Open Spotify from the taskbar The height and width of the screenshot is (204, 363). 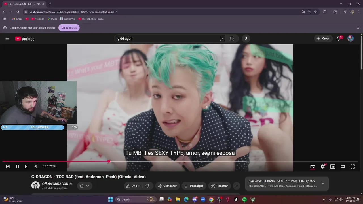click(244, 199)
